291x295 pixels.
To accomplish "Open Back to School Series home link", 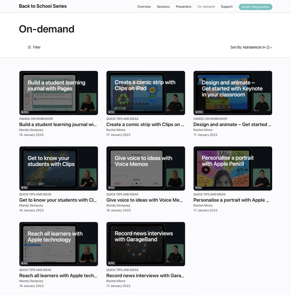I will pos(43,6).
